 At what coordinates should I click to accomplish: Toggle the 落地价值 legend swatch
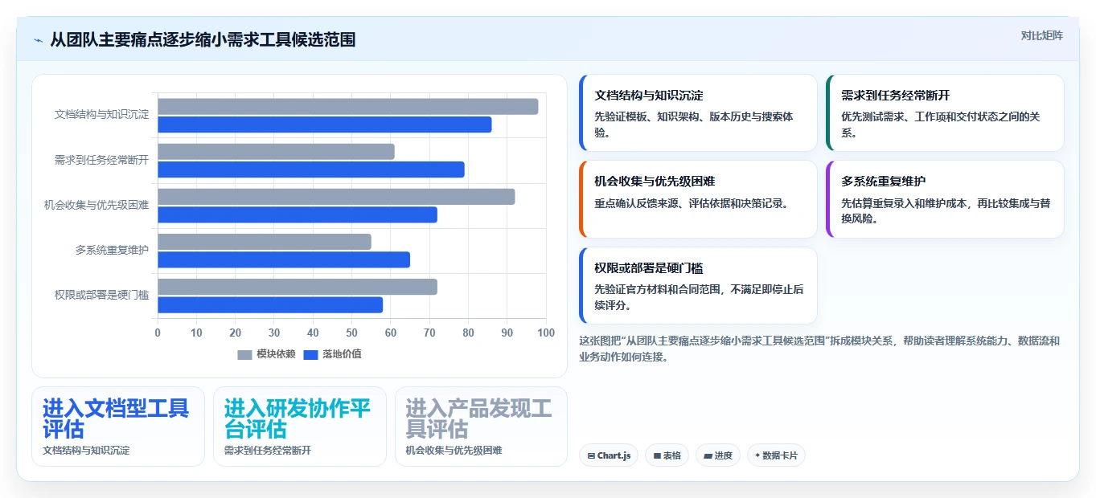click(310, 354)
